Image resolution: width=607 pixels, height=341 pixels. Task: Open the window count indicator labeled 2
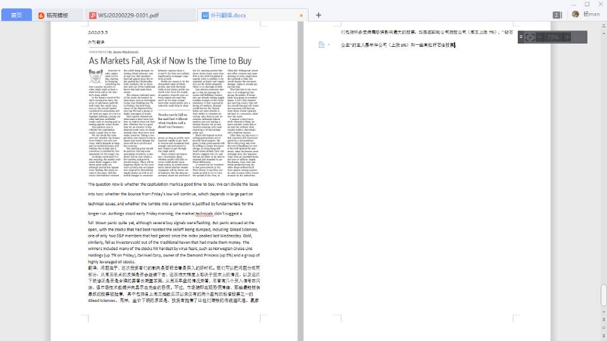pyautogui.click(x=556, y=15)
